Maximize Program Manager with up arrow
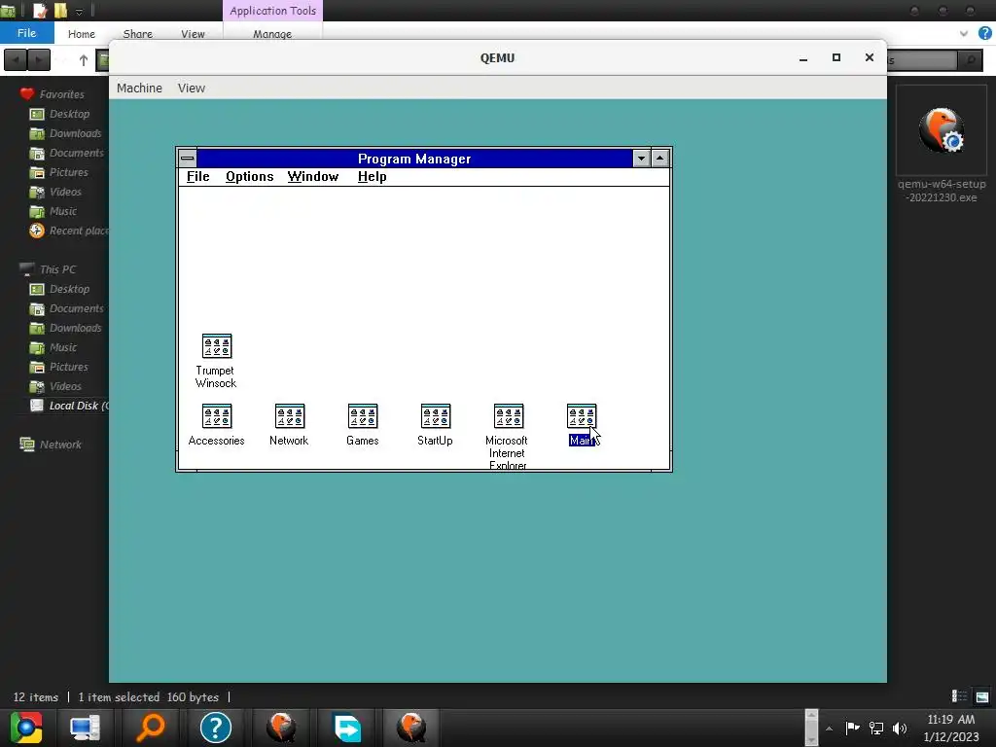 click(660, 159)
